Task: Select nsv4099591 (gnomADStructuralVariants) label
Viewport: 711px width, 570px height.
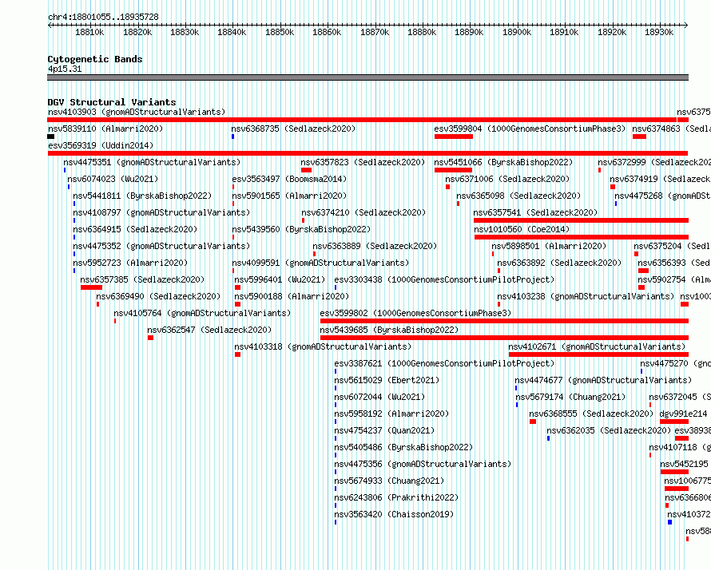Action: (x=320, y=263)
